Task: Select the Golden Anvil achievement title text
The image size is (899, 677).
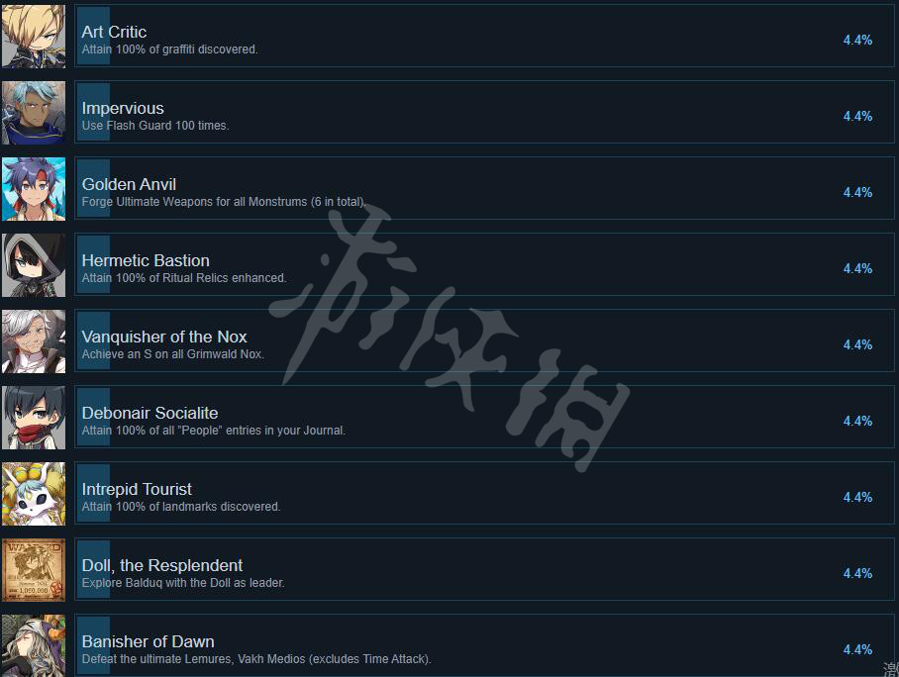Action: coord(129,184)
